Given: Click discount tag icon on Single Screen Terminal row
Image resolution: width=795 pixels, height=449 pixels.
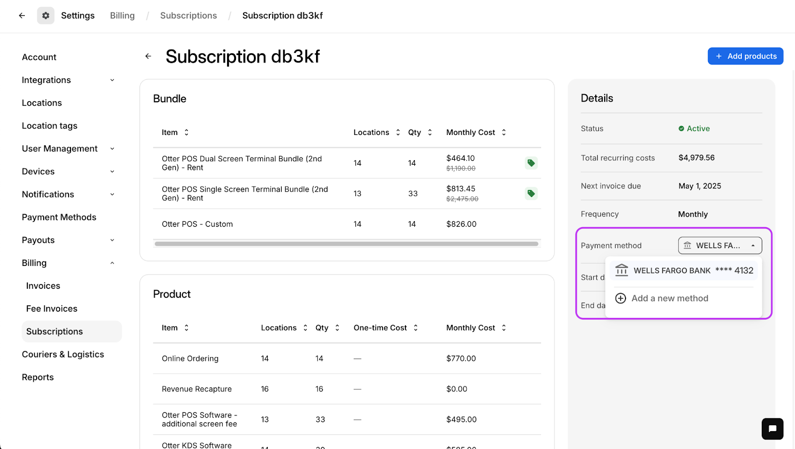Looking at the screenshot, I should (x=531, y=193).
